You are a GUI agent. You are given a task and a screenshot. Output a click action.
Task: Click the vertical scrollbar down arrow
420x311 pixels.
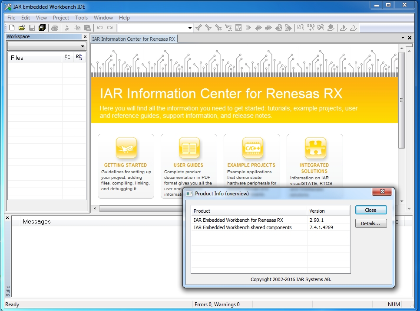pos(401,201)
